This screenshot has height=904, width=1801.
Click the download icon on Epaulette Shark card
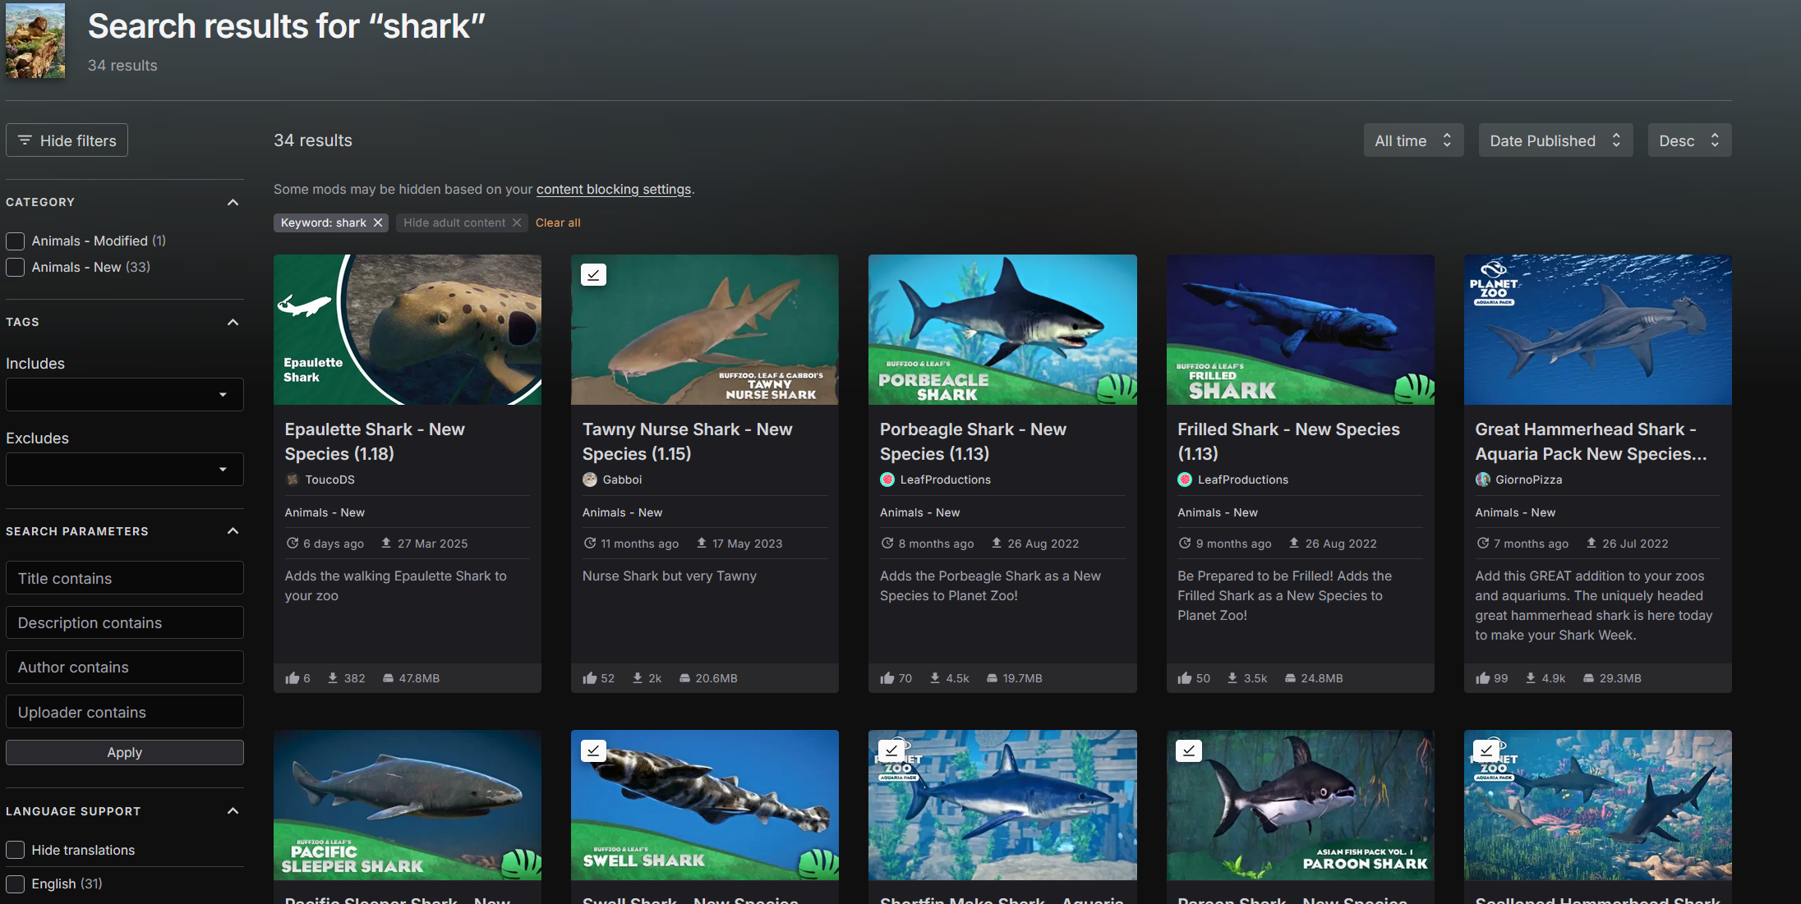tap(333, 678)
